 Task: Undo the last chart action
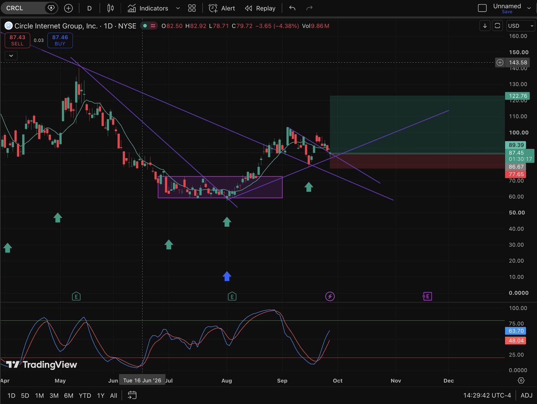pos(292,8)
